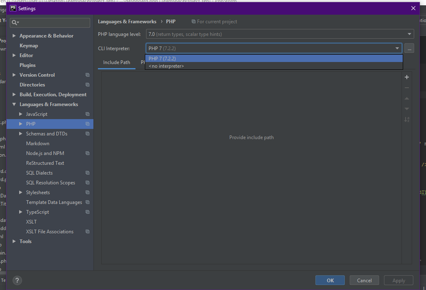Click project-level icon beside XSLT File Associations
The height and width of the screenshot is (290, 426).
tap(87, 232)
